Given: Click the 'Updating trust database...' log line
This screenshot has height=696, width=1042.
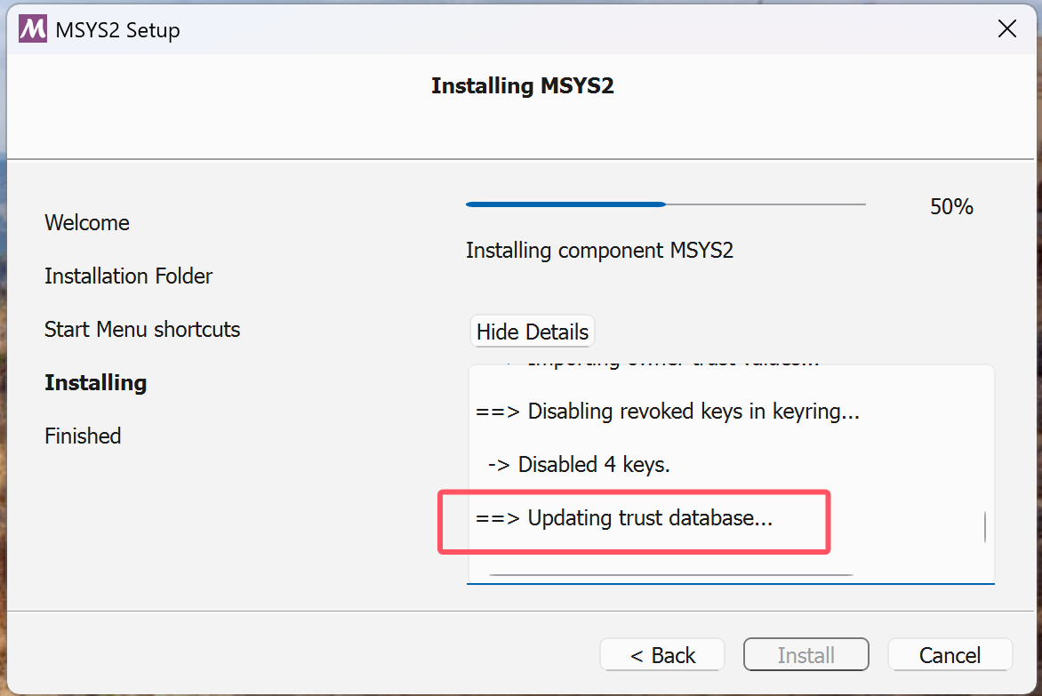Looking at the screenshot, I should 625,518.
